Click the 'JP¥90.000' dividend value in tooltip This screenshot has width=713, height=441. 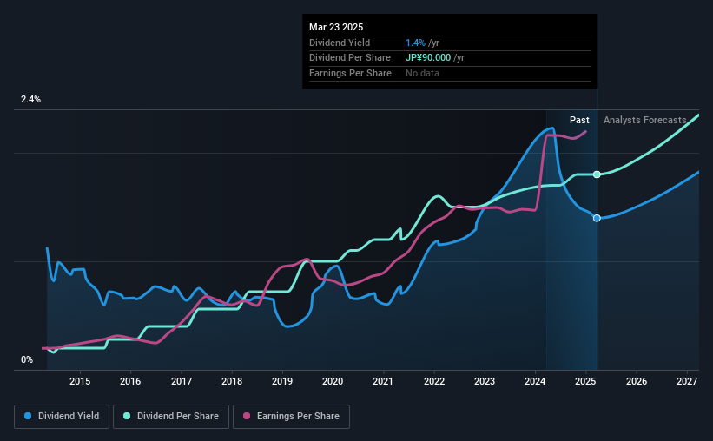pos(428,58)
